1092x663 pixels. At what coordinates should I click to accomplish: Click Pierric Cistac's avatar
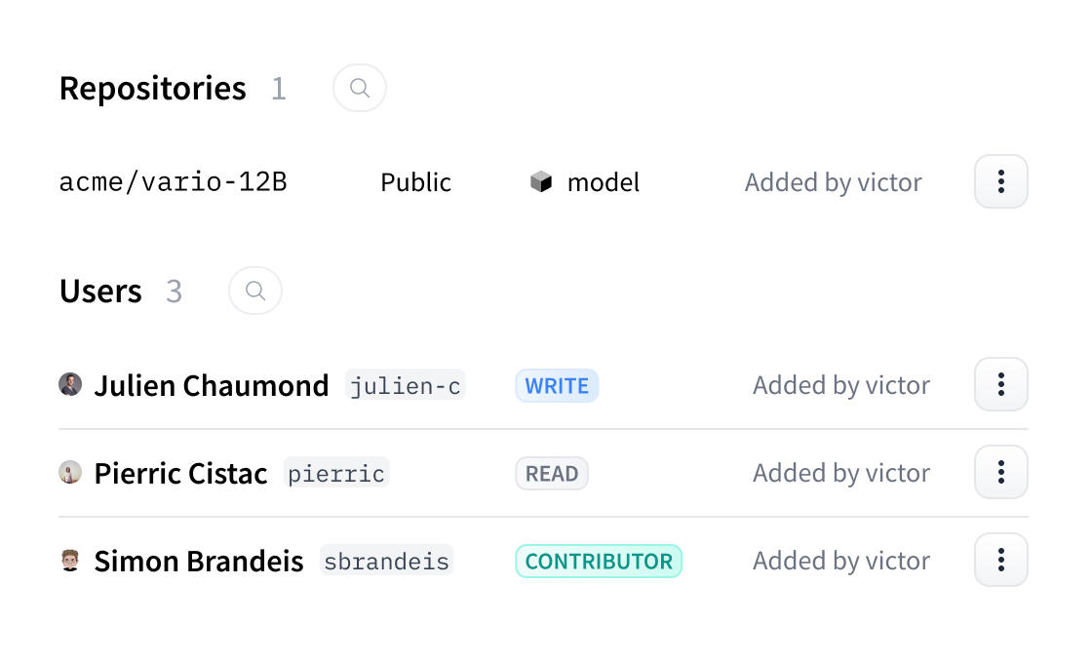click(70, 473)
